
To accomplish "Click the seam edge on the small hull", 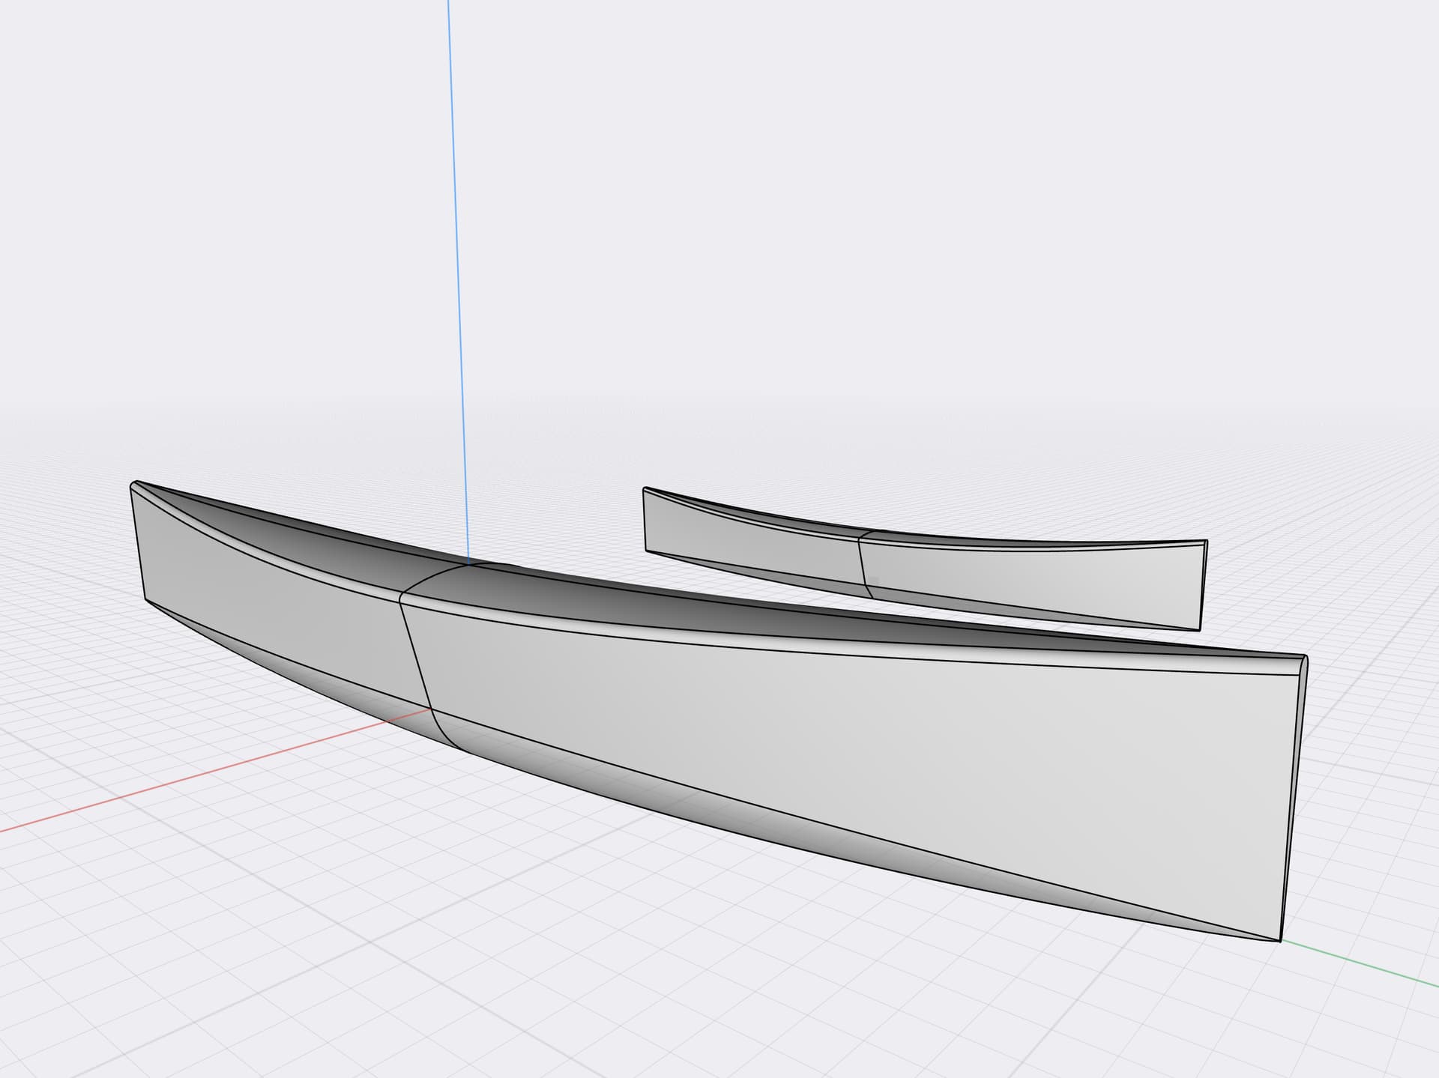I will (x=862, y=562).
